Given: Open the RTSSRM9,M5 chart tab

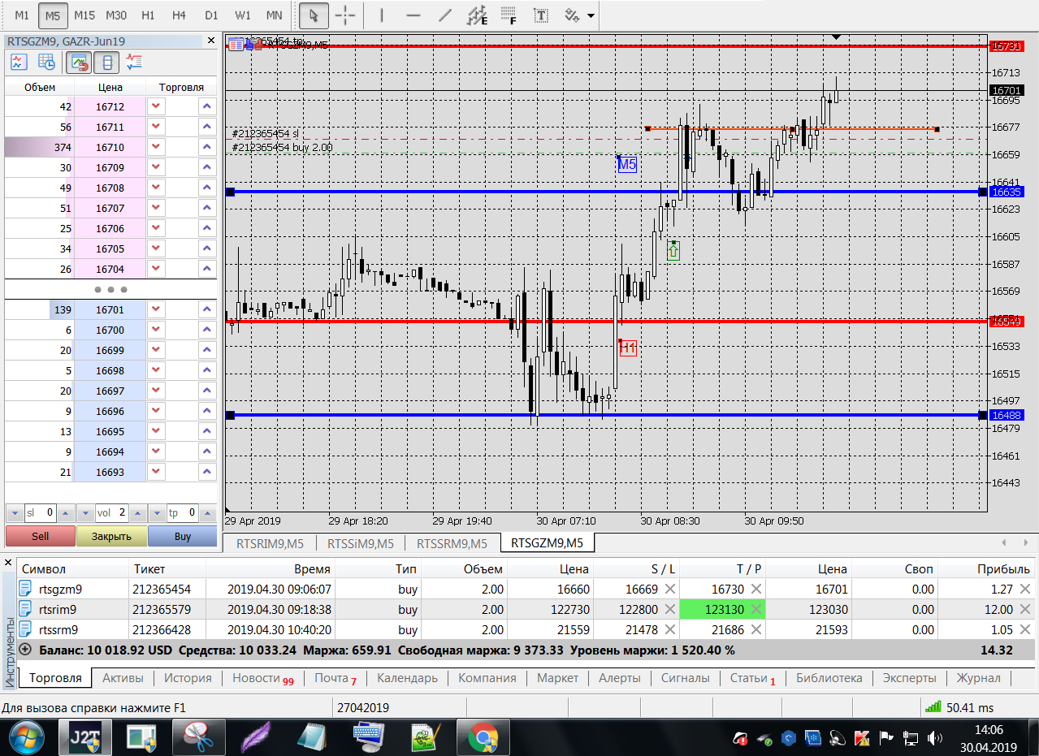Looking at the screenshot, I should point(452,543).
